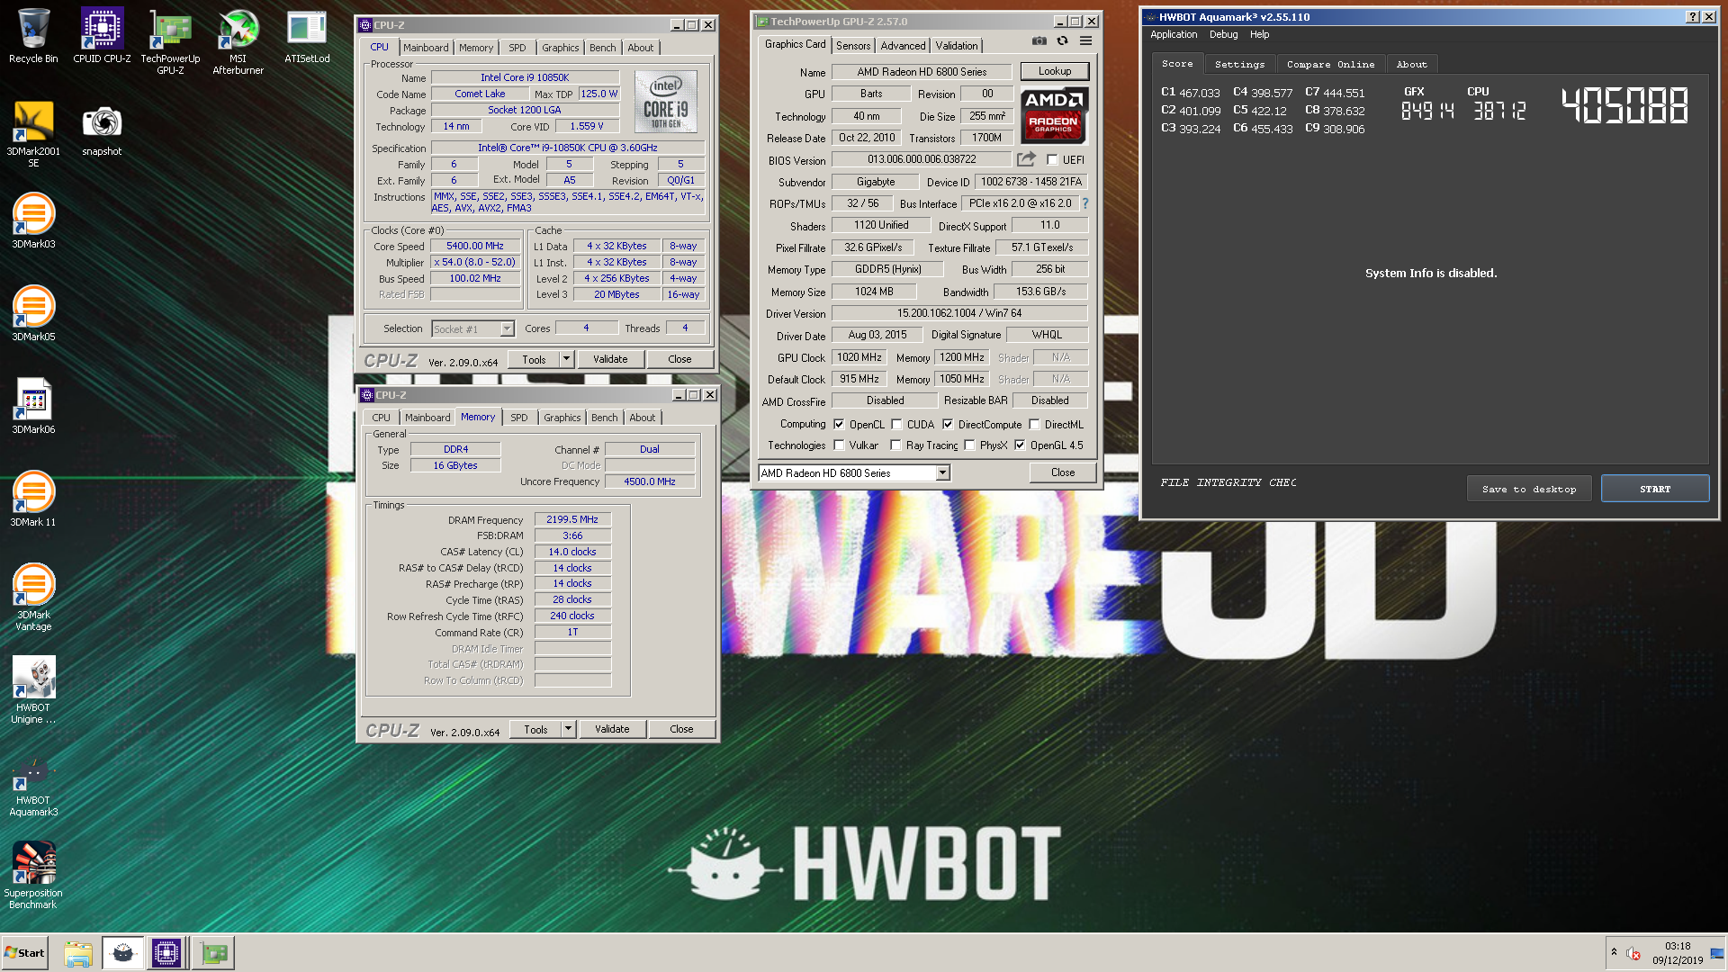Select the 3DMark06 desktop shortcut
The height and width of the screenshot is (972, 1728).
coord(33,407)
